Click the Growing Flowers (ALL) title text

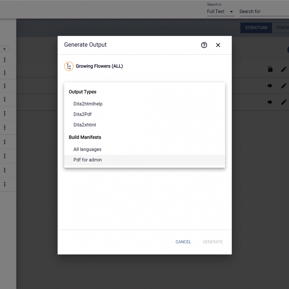click(x=99, y=66)
